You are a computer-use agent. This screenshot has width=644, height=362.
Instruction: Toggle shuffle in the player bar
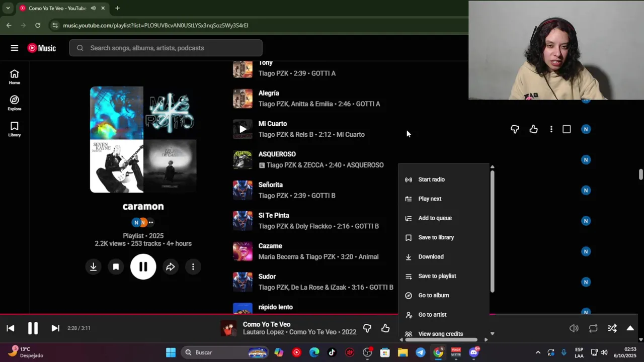(x=612, y=328)
